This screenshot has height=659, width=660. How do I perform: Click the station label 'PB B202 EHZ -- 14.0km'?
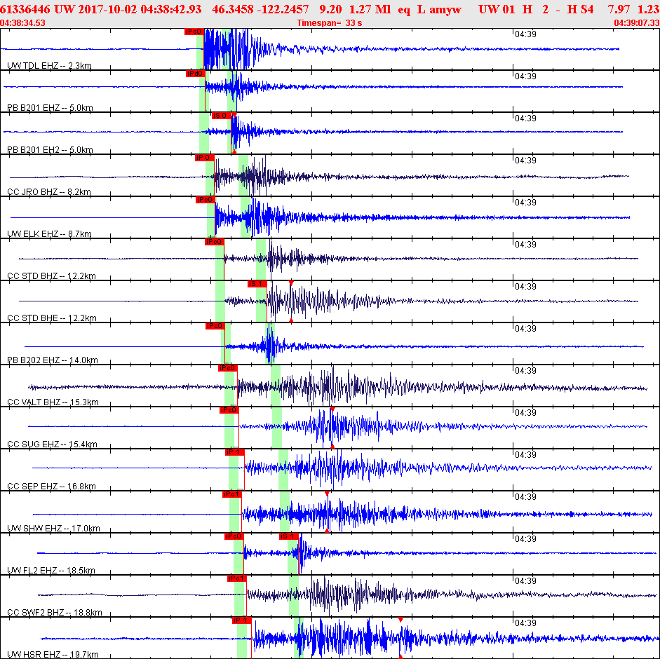53,360
